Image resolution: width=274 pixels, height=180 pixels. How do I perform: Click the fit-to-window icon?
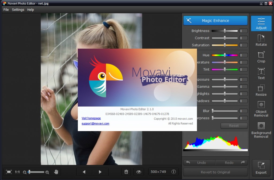9,172
